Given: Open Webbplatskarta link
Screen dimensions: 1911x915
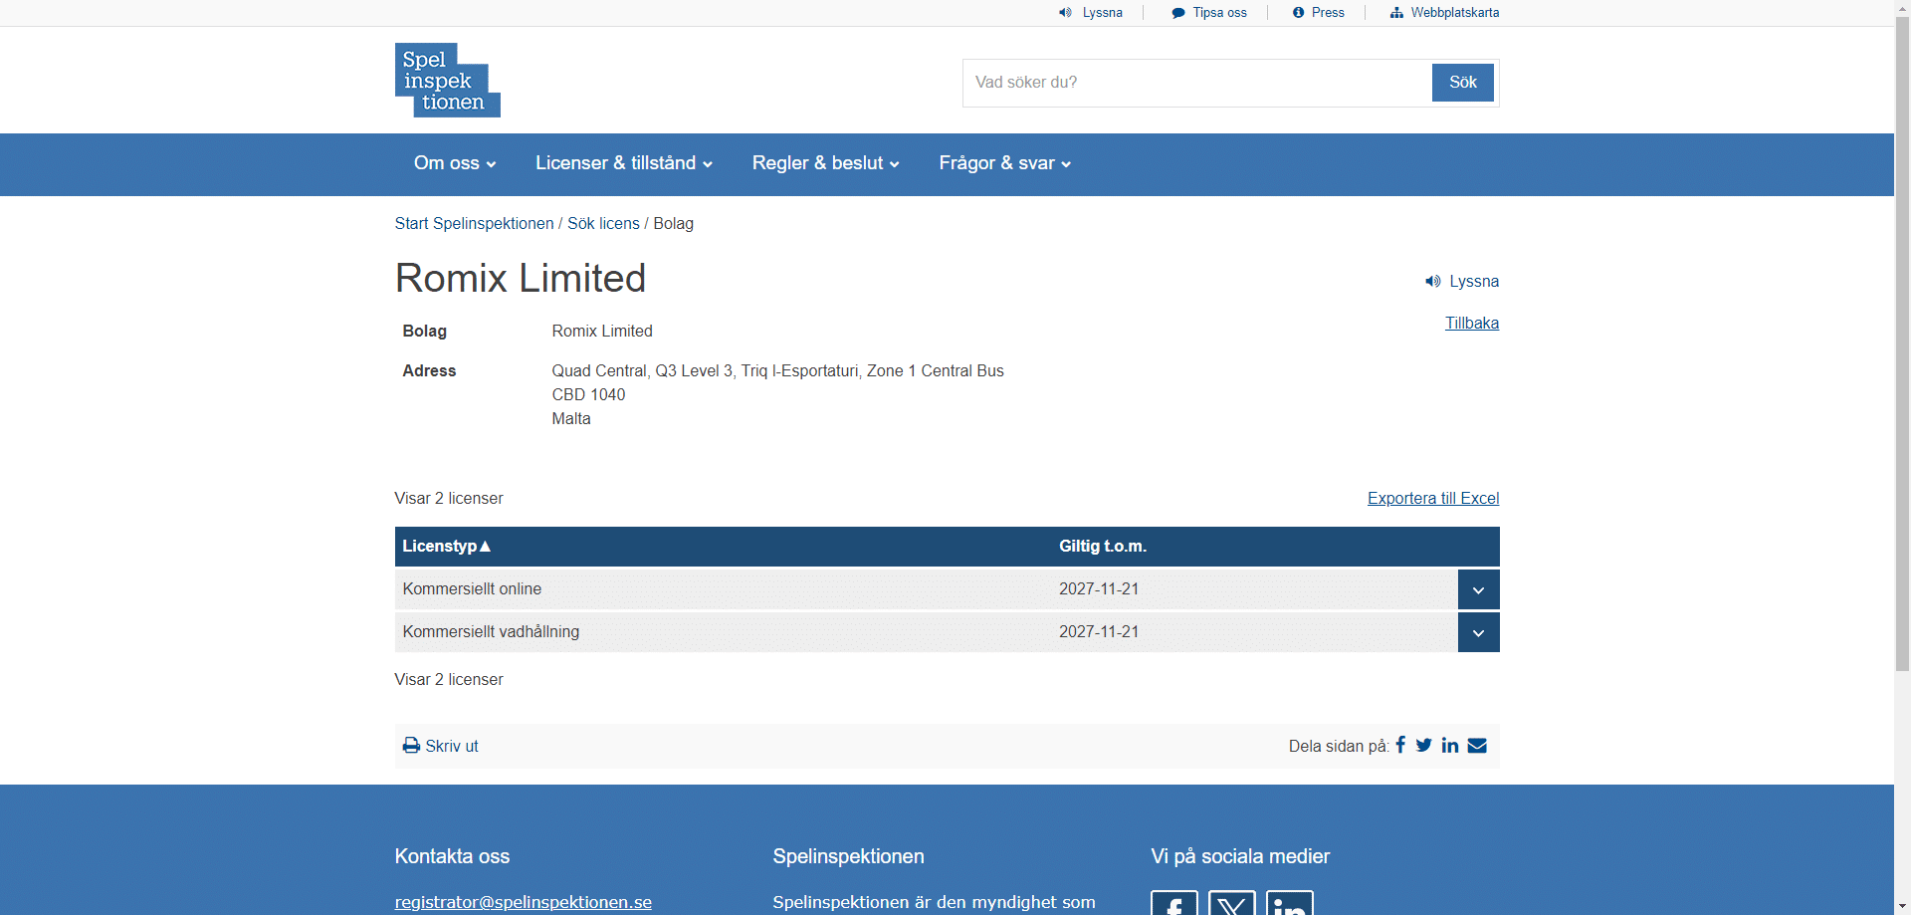Looking at the screenshot, I should point(1454,13).
